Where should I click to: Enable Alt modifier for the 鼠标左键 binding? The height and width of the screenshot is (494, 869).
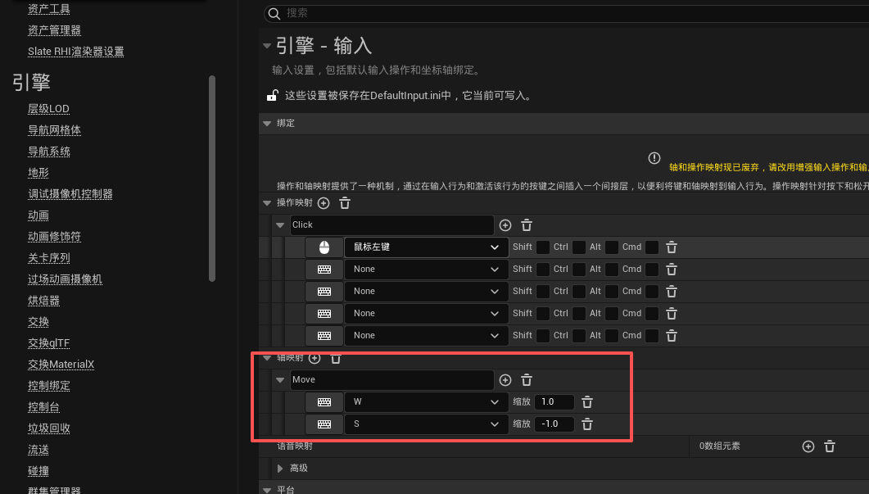(611, 247)
